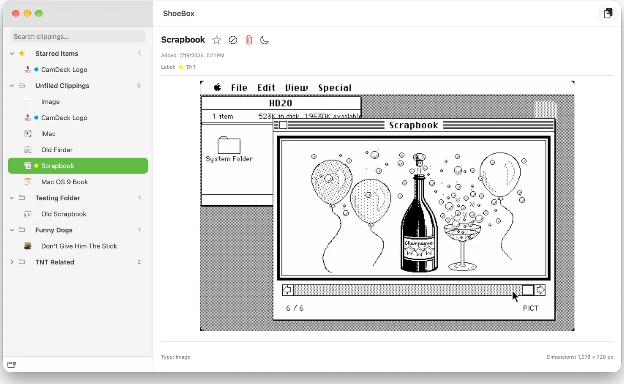624x384 pixels.
Task: Open Don't Give Him The Stick clipping
Action: tap(78, 246)
